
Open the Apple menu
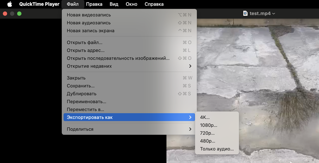[x=10, y=4]
